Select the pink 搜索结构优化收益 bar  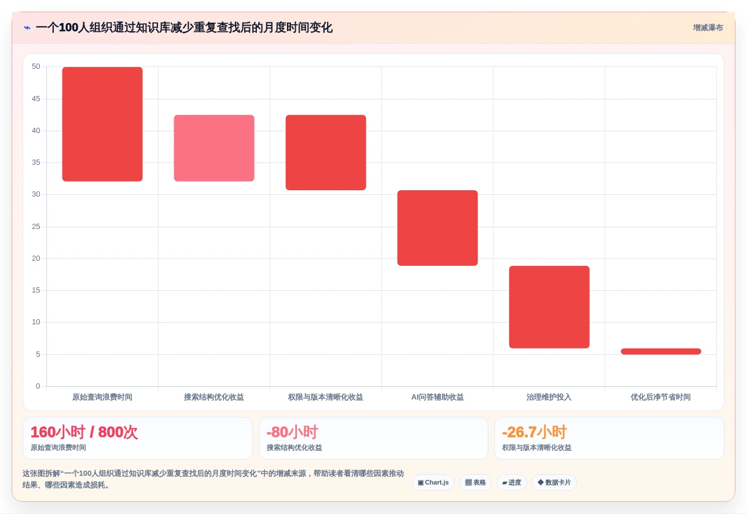tap(214, 148)
